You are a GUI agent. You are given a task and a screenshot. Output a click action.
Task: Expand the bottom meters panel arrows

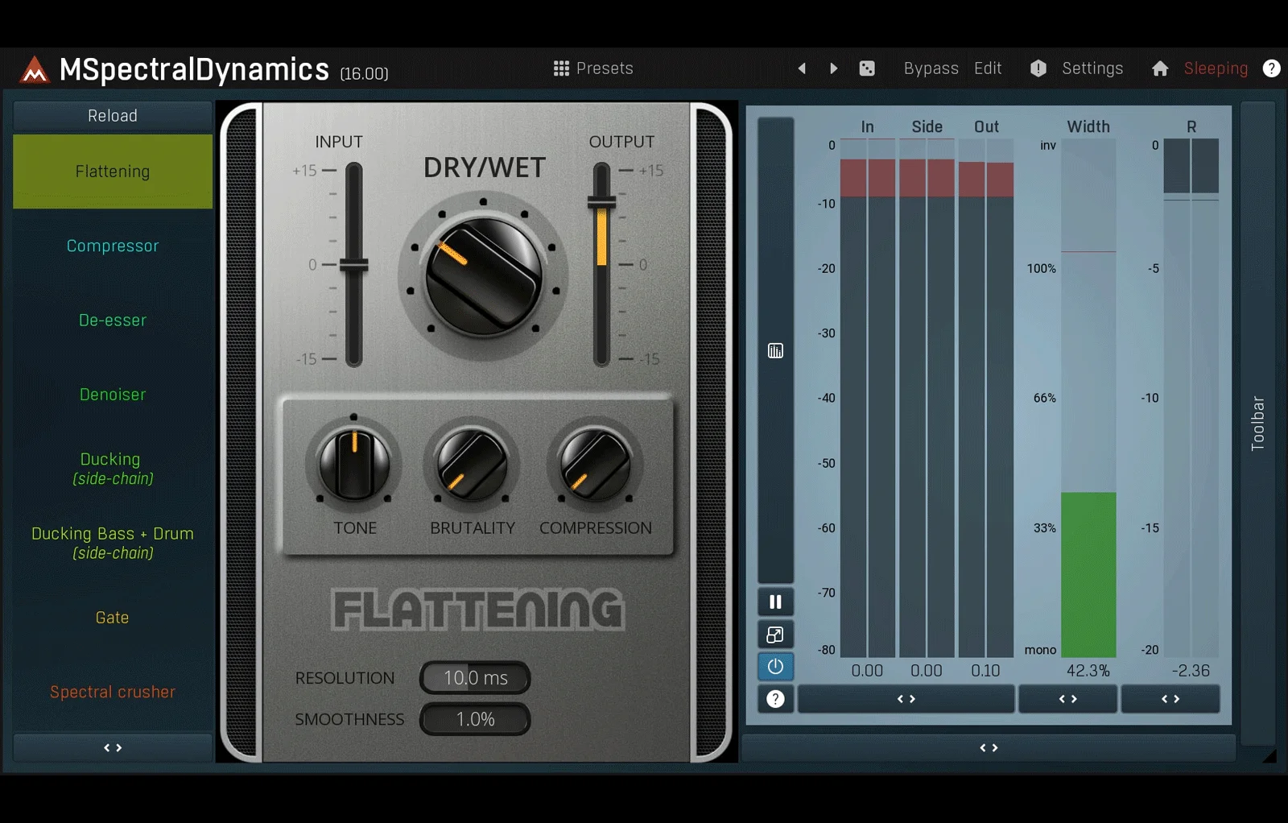point(989,748)
